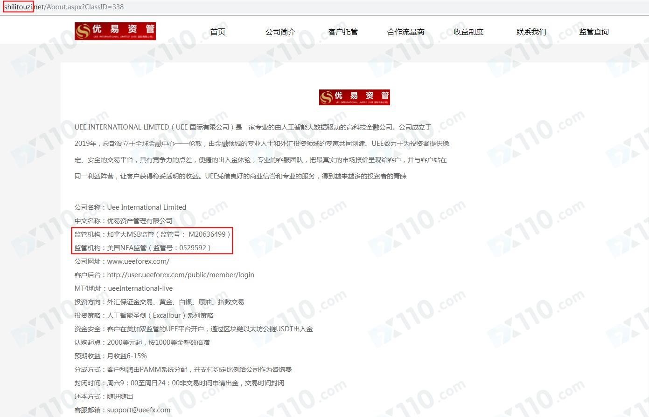Go to the 客户托管 page
The image size is (649, 417).
click(x=343, y=32)
